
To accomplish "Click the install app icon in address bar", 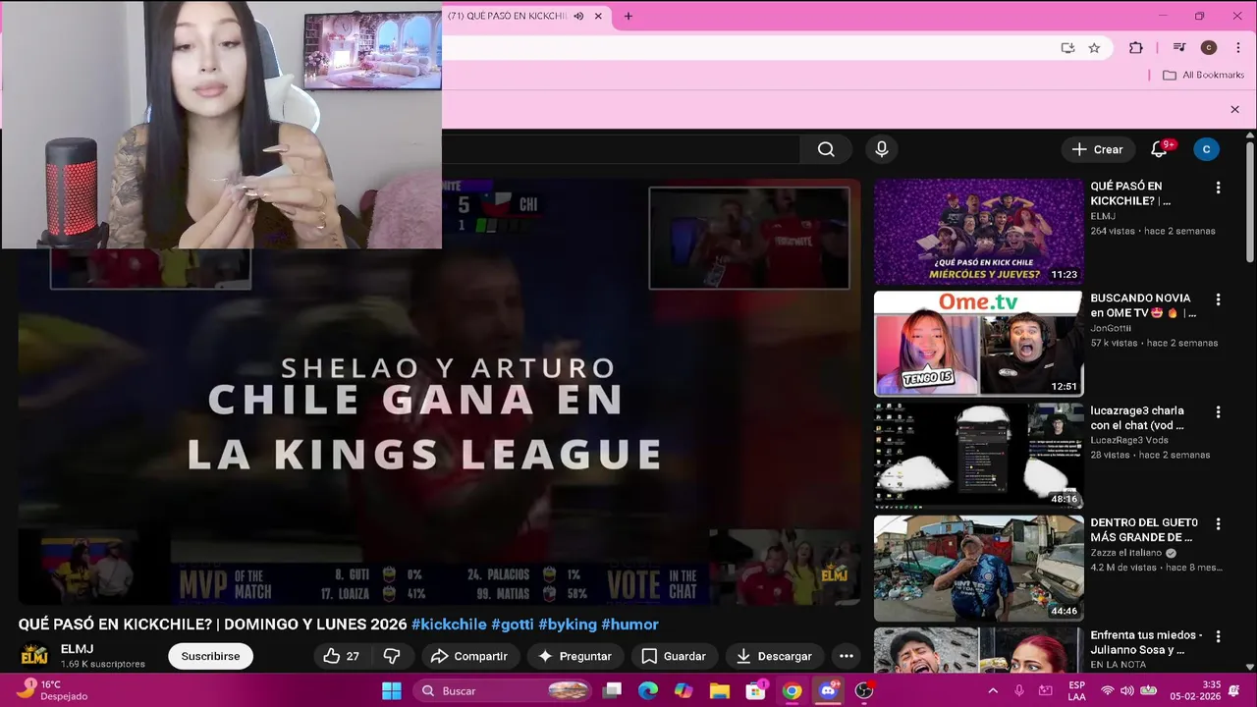I will click(1067, 48).
